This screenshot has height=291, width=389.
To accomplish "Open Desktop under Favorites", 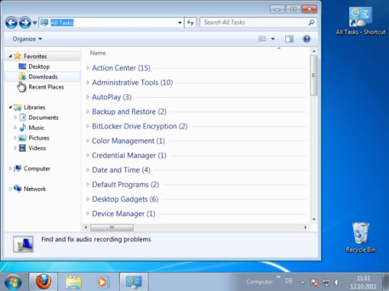I will (39, 66).
